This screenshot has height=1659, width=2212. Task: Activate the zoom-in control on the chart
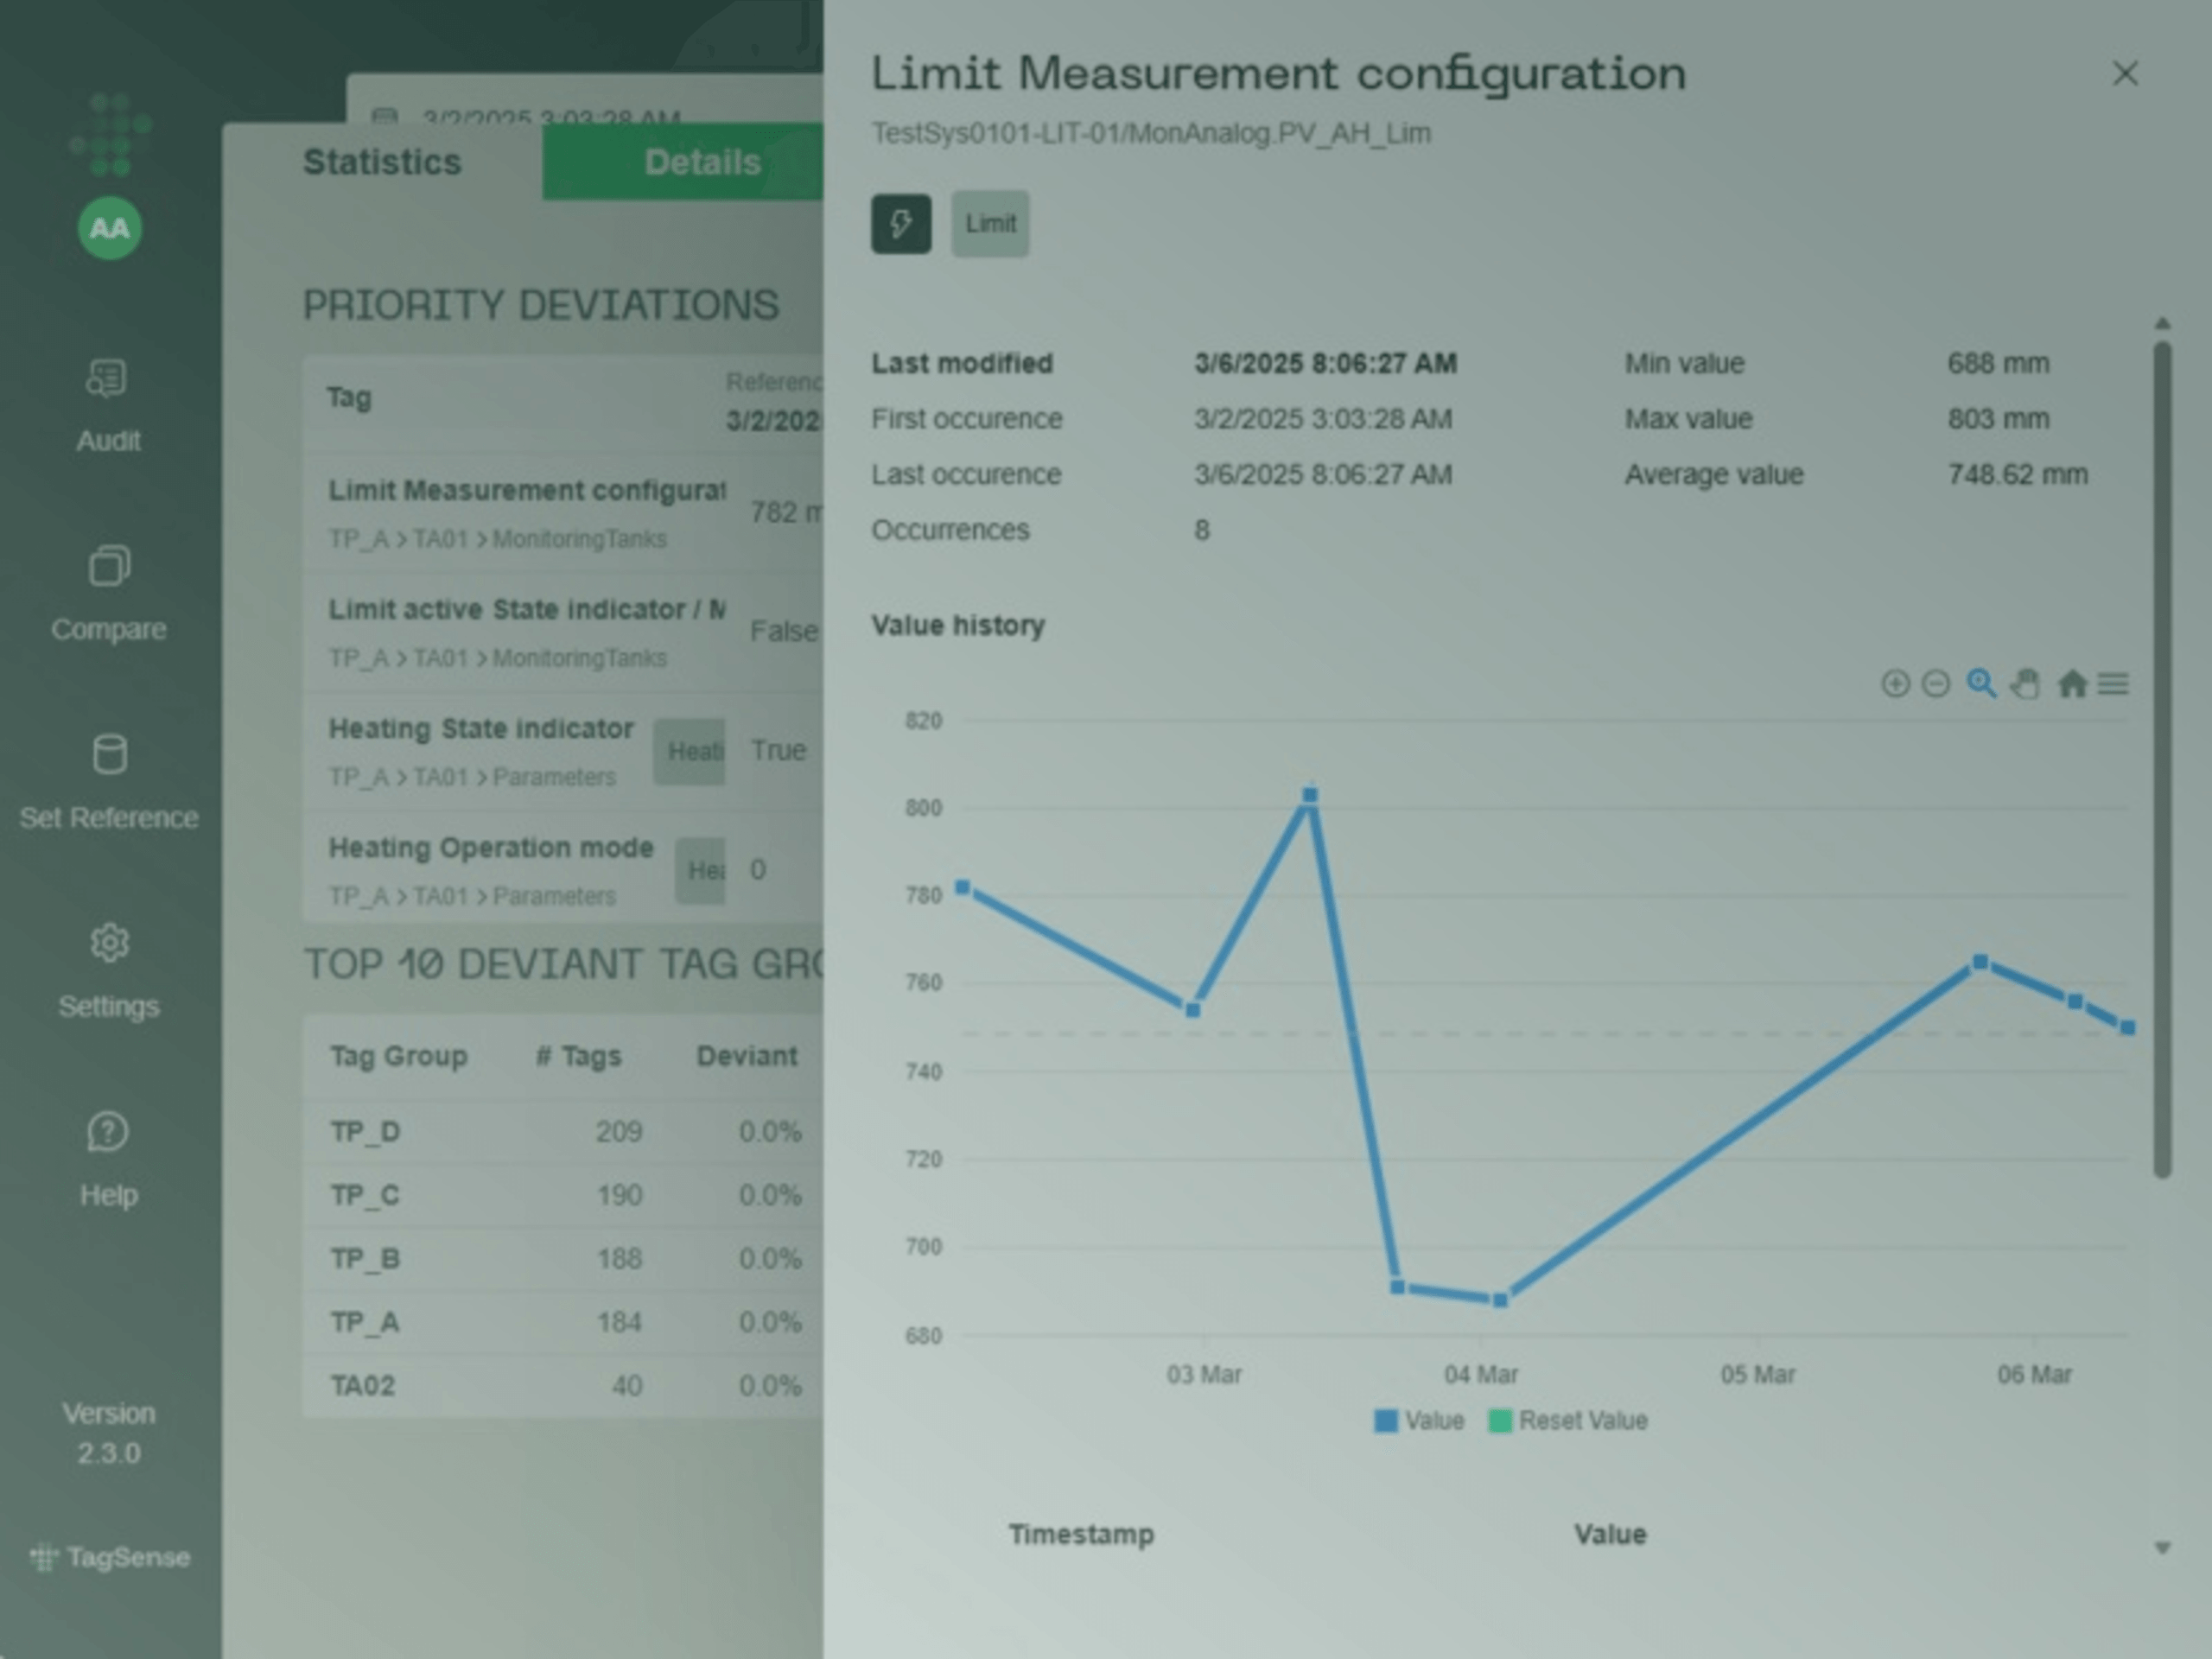tap(1895, 684)
